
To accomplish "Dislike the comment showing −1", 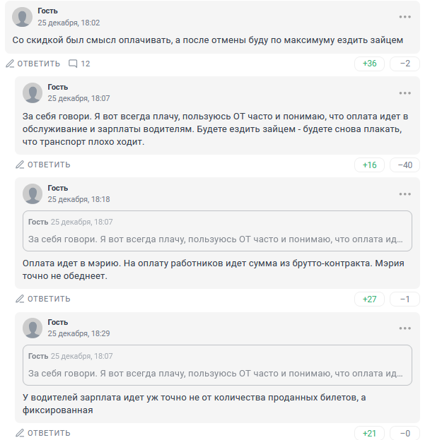I will pyautogui.click(x=405, y=299).
